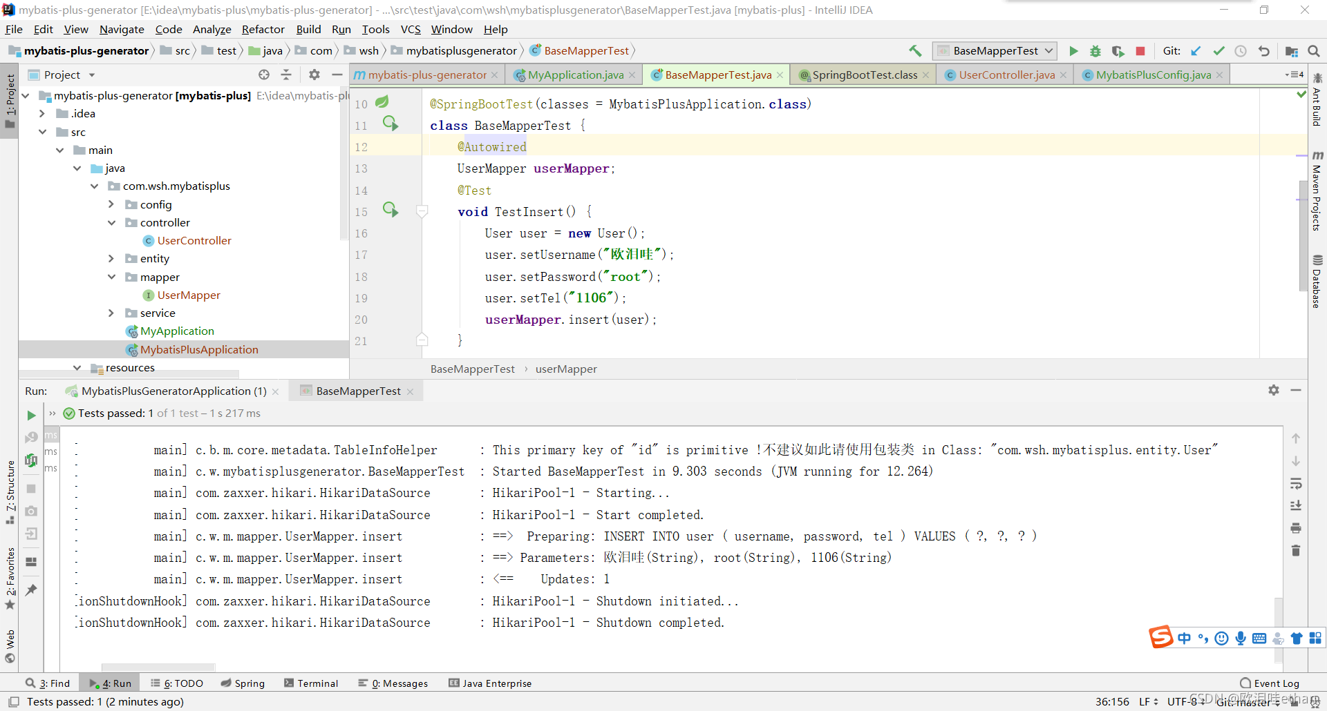Expand the .idea folder
The image size is (1327, 711).
(42, 113)
